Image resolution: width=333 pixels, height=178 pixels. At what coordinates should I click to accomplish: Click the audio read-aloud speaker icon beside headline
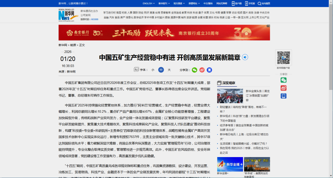(x=245, y=57)
